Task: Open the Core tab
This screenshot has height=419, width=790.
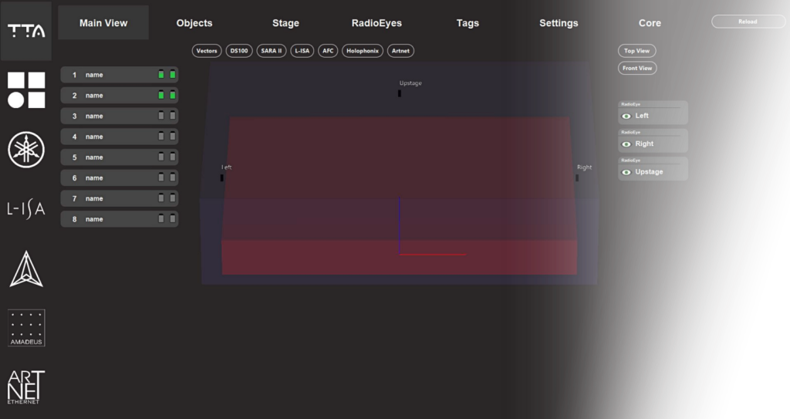Action: click(x=650, y=22)
